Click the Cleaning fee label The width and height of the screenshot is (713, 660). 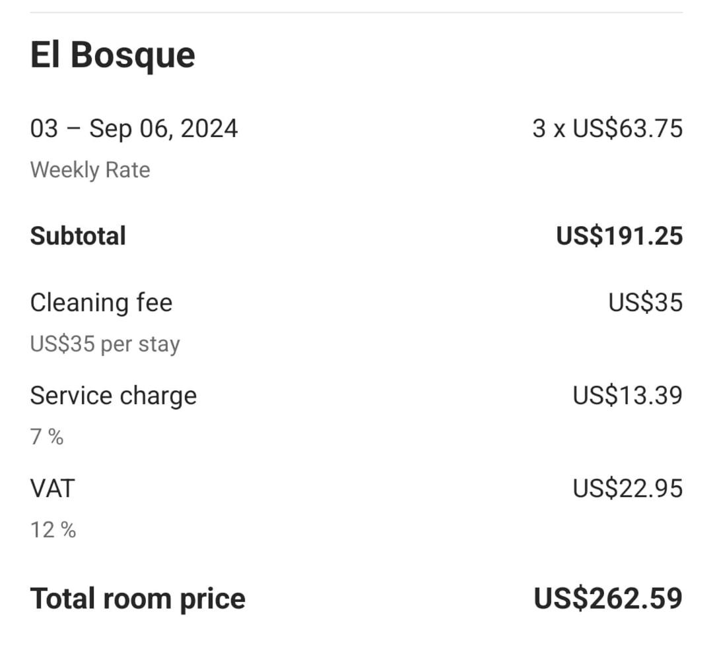101,303
